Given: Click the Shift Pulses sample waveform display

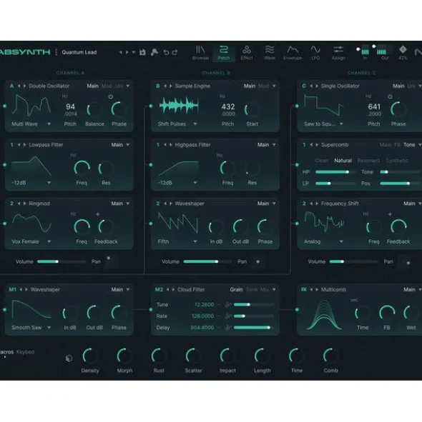Looking at the screenshot, I should 179,106.
